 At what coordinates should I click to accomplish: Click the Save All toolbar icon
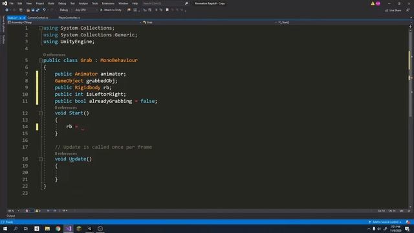click(x=38, y=10)
